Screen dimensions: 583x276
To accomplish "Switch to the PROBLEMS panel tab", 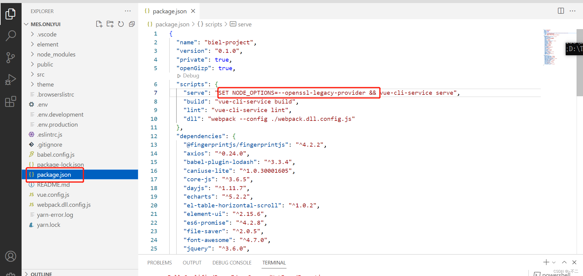I will coord(159,263).
